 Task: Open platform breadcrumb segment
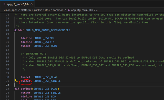[x=26, y=10]
